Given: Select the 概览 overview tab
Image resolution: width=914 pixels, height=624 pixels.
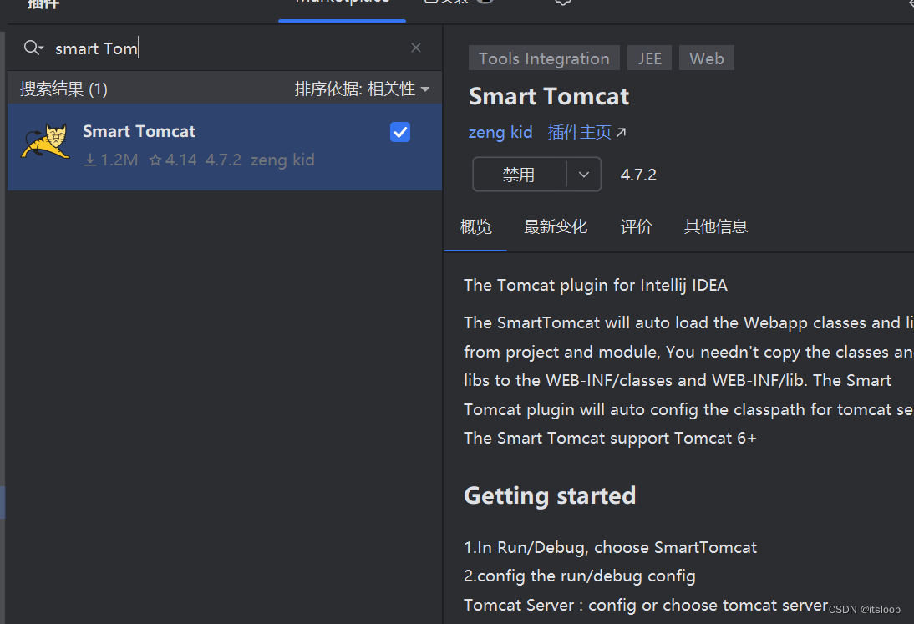Looking at the screenshot, I should (x=475, y=226).
